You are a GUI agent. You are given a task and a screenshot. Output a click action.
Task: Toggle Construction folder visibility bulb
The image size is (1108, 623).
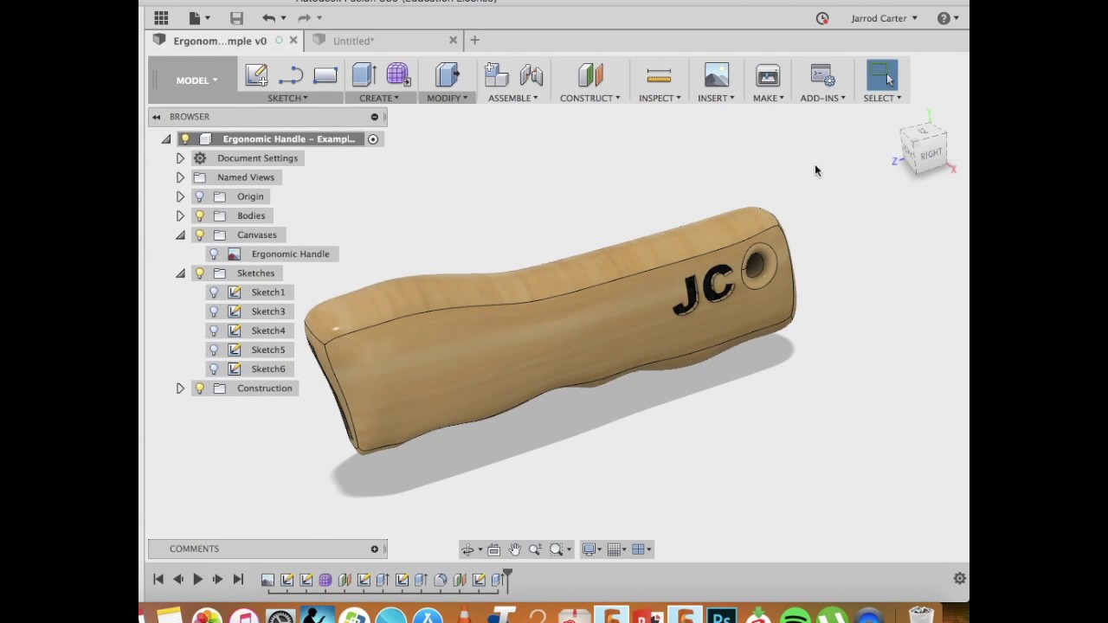tap(200, 388)
